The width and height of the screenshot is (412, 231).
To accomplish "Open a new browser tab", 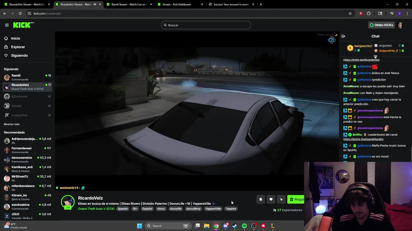I will click(261, 4).
